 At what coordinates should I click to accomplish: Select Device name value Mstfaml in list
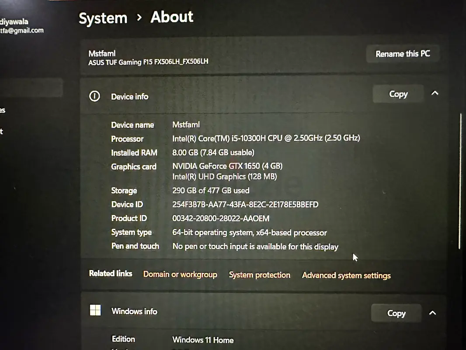(x=186, y=125)
